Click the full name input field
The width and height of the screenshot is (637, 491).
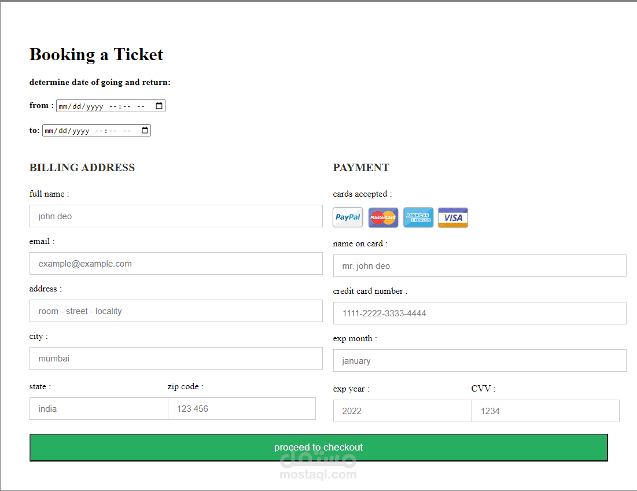[176, 216]
